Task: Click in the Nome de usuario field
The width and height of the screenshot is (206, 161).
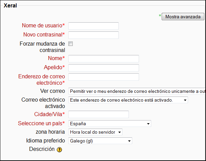Action: pos(93,26)
